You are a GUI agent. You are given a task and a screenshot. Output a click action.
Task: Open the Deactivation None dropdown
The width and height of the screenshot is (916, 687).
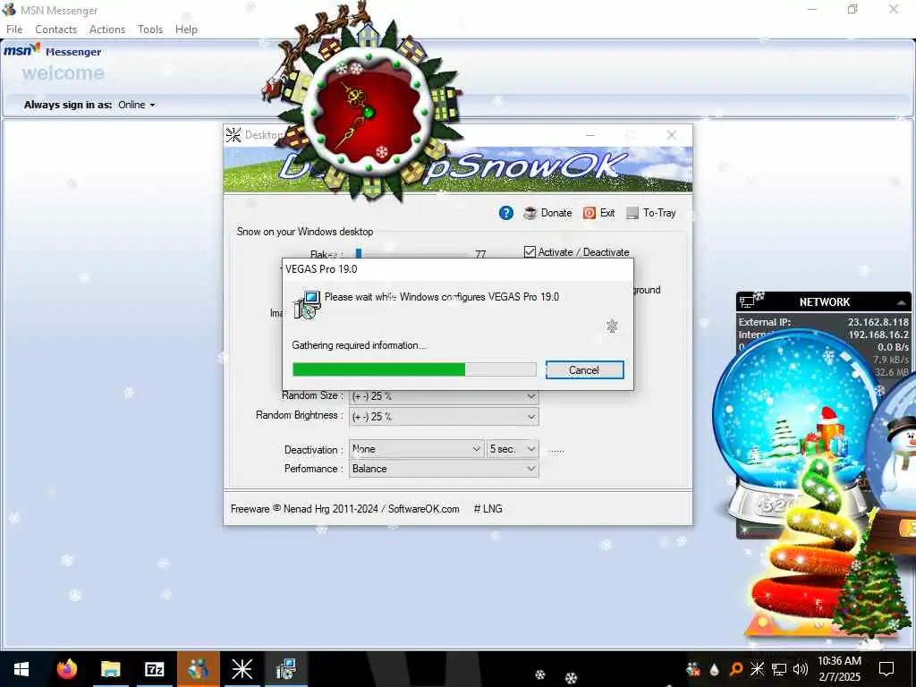(x=416, y=449)
